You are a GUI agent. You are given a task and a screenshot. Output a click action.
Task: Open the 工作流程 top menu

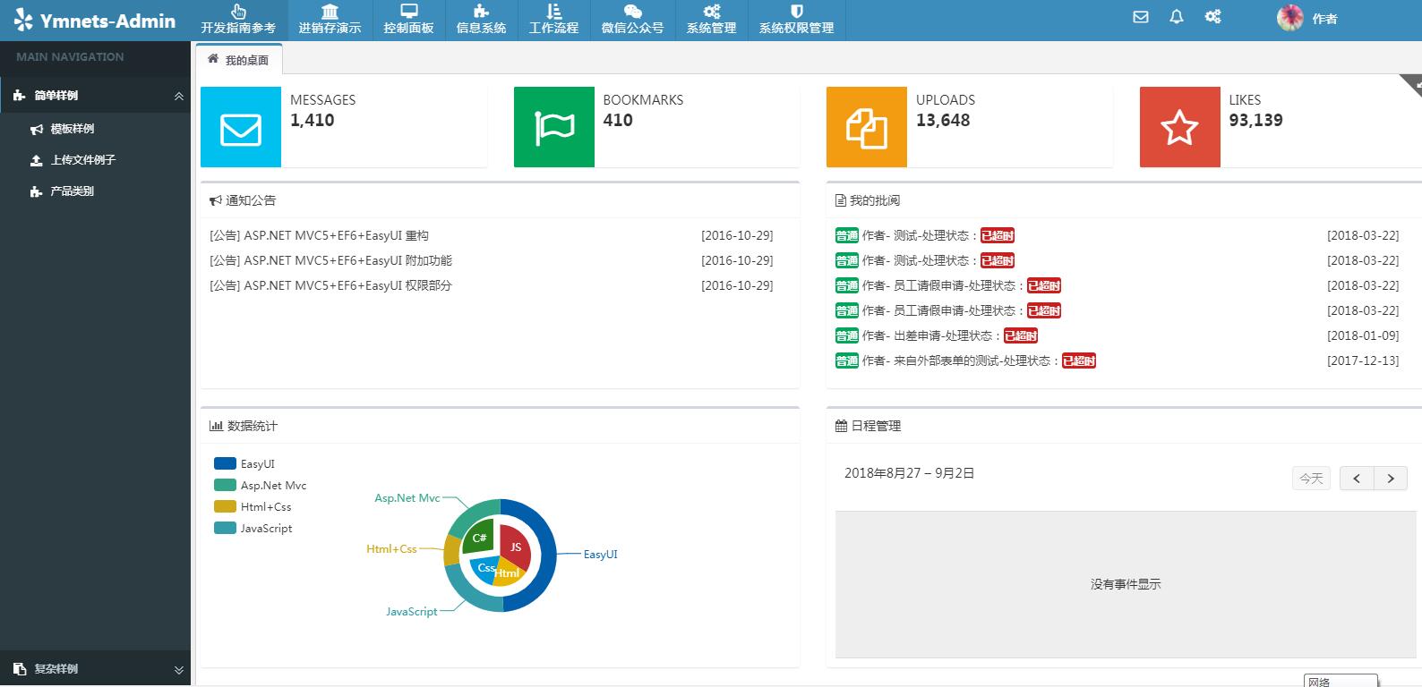click(x=553, y=20)
